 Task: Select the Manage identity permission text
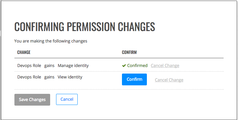pos(73,66)
